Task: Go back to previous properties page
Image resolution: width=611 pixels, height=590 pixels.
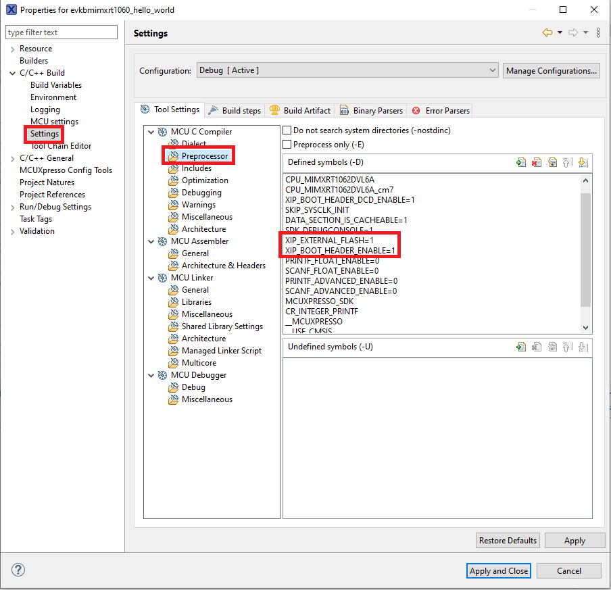Action: coord(547,32)
